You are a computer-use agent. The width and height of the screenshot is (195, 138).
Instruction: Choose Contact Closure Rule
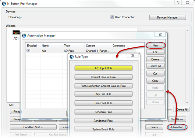point(103,77)
